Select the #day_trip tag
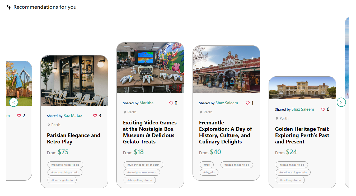 click(x=209, y=172)
